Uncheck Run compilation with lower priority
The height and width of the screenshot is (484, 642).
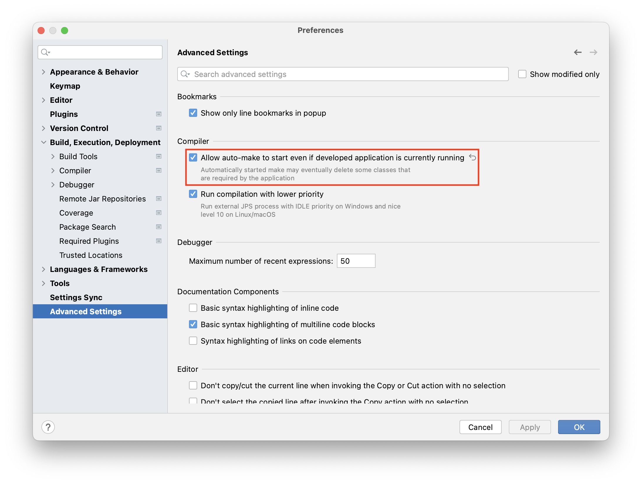point(193,194)
